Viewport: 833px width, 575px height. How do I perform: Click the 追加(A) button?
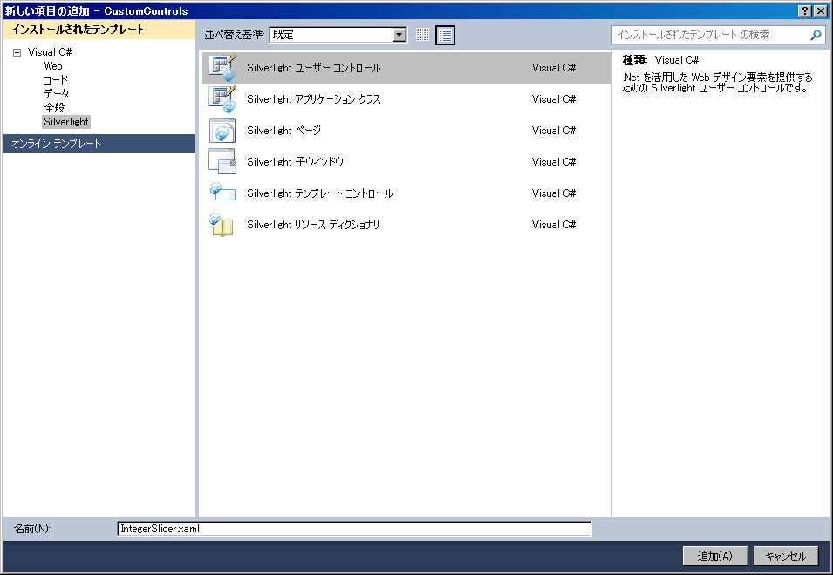click(715, 556)
